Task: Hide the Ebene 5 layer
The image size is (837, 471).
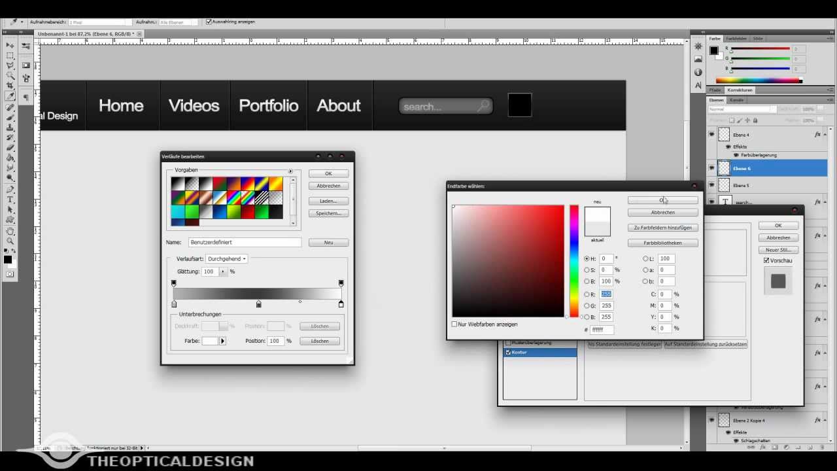Action: tap(711, 185)
